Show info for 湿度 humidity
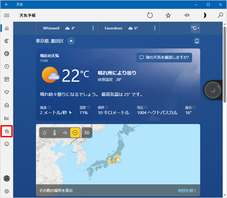 tap(89, 107)
